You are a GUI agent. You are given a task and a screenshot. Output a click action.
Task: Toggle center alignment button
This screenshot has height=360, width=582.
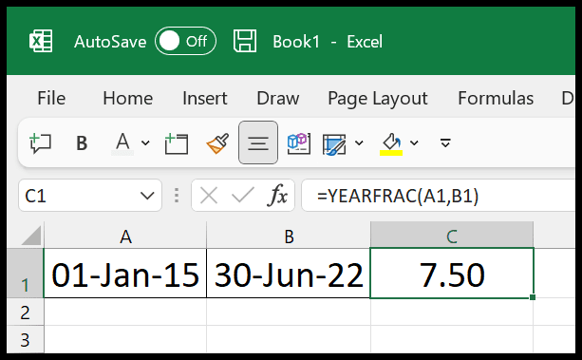pos(258,142)
